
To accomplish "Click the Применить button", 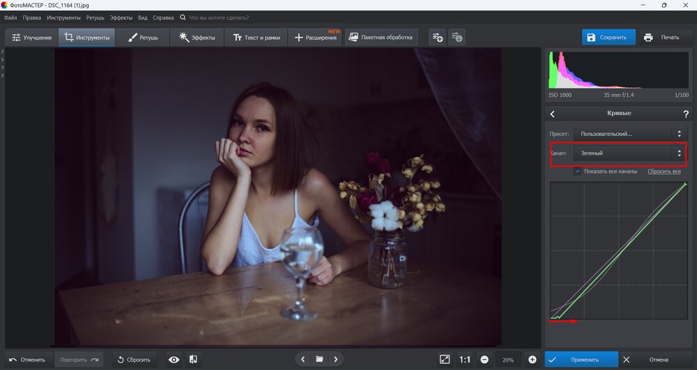I will click(x=581, y=360).
